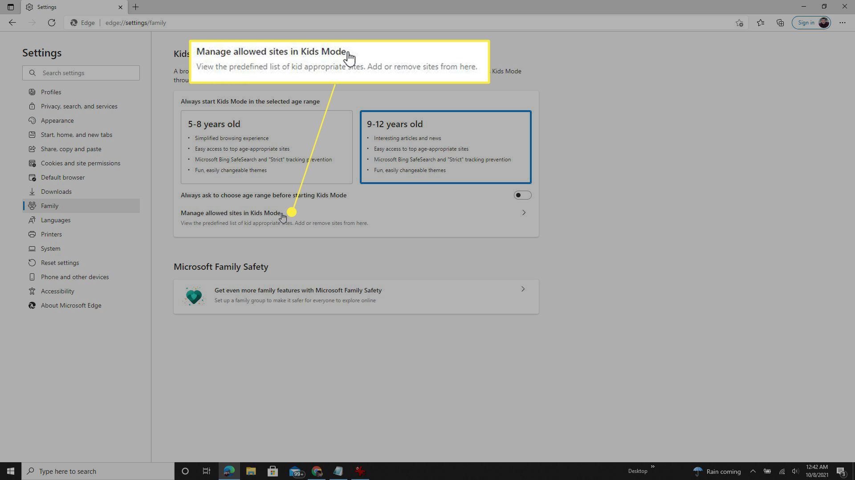Expand the Desktop toolbar chevron
The width and height of the screenshot is (855, 480).
coord(653,467)
